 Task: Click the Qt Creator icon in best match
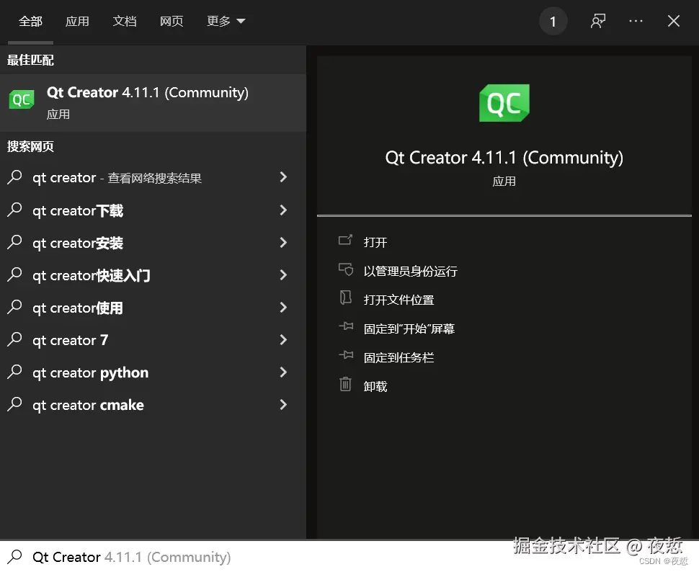21,98
